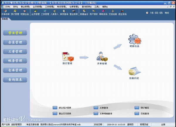Open the 点单明细查询 link
The height and width of the screenshot is (127, 176).
[x=106, y=113]
